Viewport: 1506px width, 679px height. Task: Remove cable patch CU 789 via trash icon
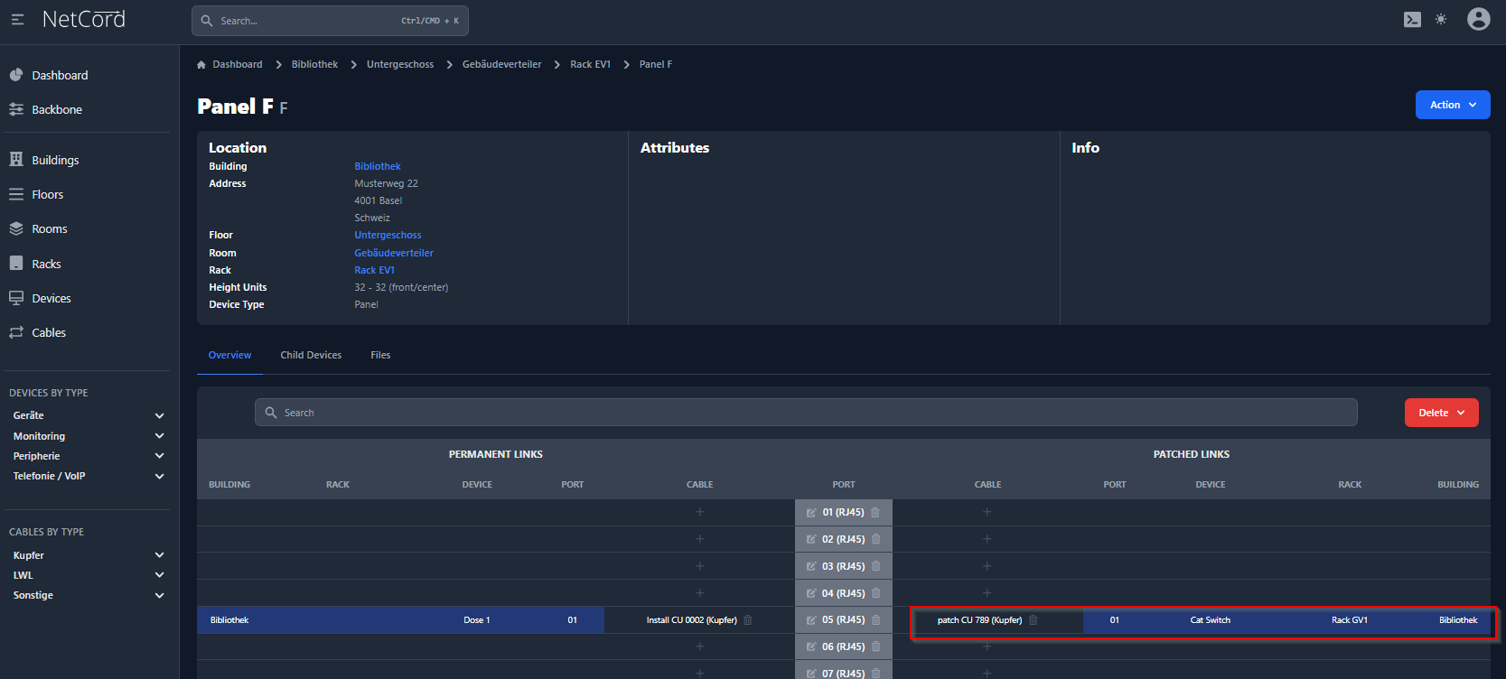1034,620
